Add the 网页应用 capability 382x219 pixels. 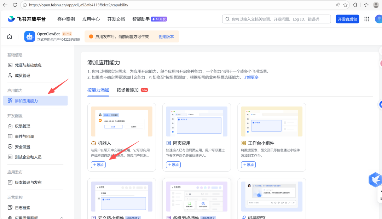pos(173,165)
